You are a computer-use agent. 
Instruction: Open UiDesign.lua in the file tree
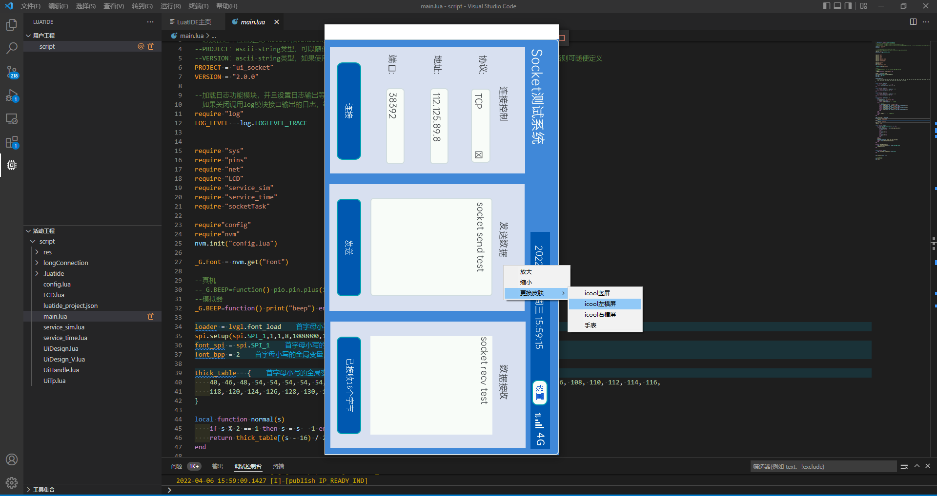click(x=61, y=349)
